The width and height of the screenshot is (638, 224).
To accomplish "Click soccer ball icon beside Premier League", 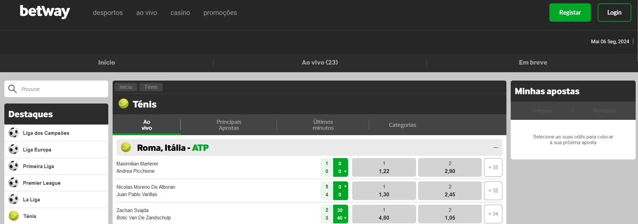I will tap(14, 183).
